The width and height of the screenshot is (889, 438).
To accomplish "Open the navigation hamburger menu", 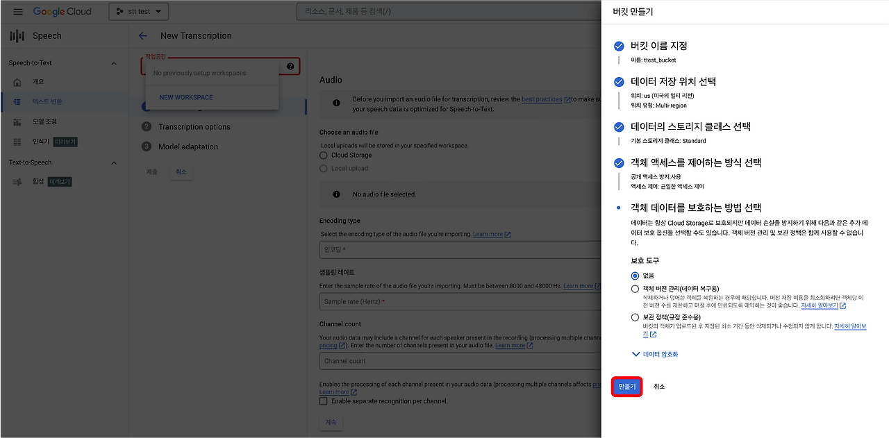I will (19, 11).
